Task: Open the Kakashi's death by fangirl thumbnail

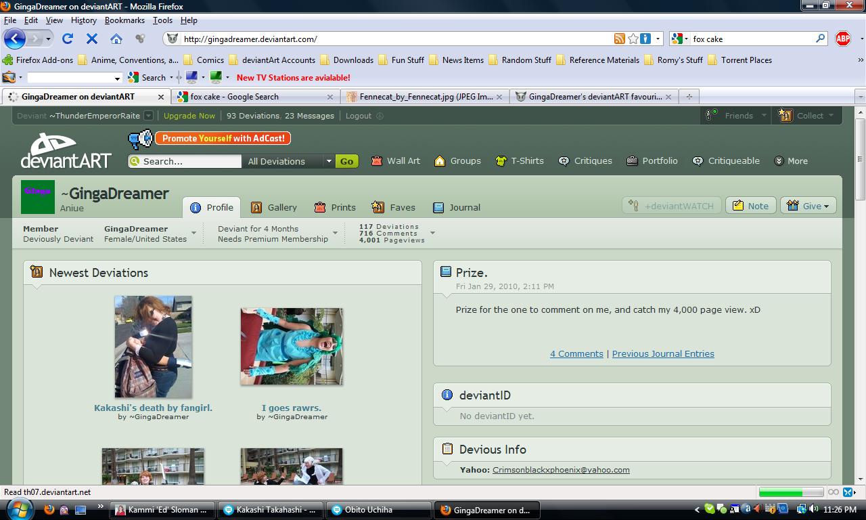Action: 153,347
